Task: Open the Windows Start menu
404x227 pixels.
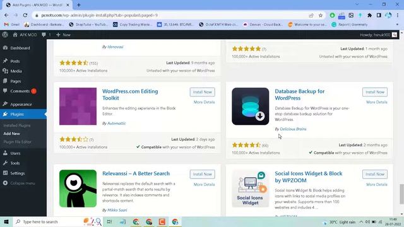Action: [x=6, y=221]
